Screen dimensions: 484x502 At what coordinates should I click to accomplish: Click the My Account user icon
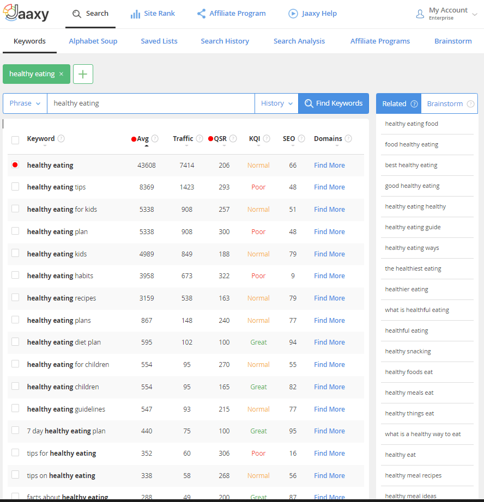420,14
